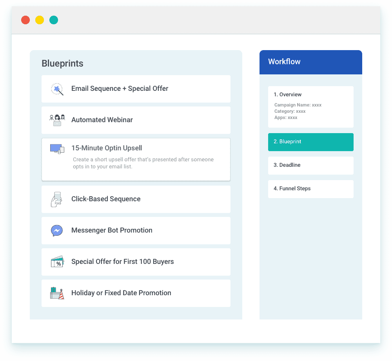This screenshot has height=361, width=392.
Task: Click the Apps: xxxx line
Action: coord(286,117)
